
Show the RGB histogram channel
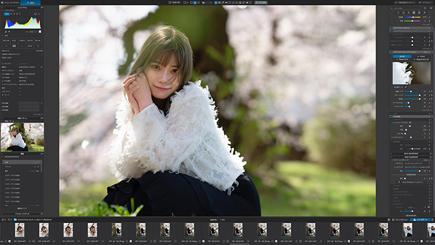(7, 14)
